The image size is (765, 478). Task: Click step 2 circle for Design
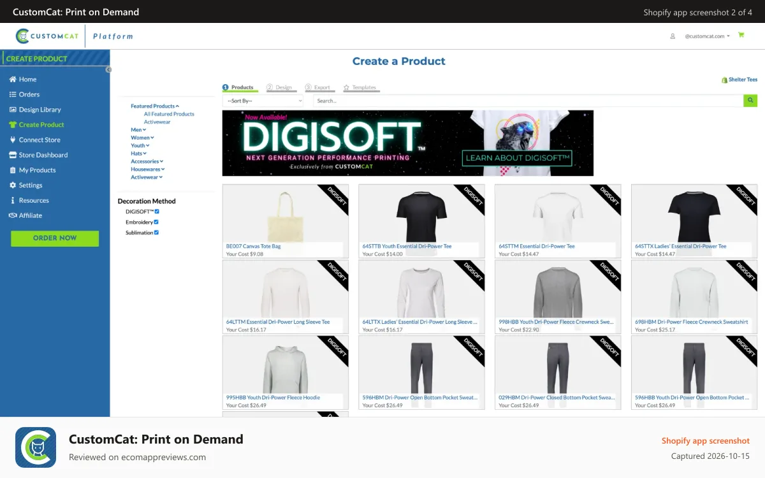click(270, 87)
